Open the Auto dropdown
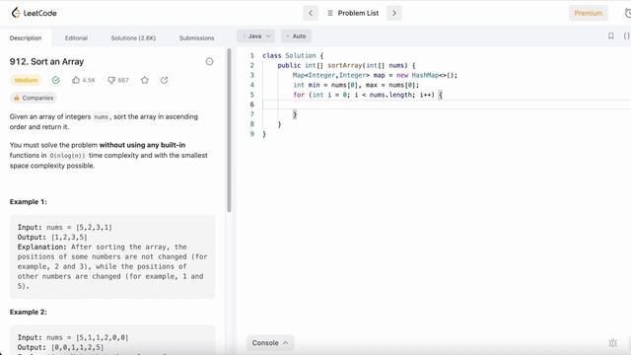Viewport: 631px width, 355px height. tap(296, 36)
